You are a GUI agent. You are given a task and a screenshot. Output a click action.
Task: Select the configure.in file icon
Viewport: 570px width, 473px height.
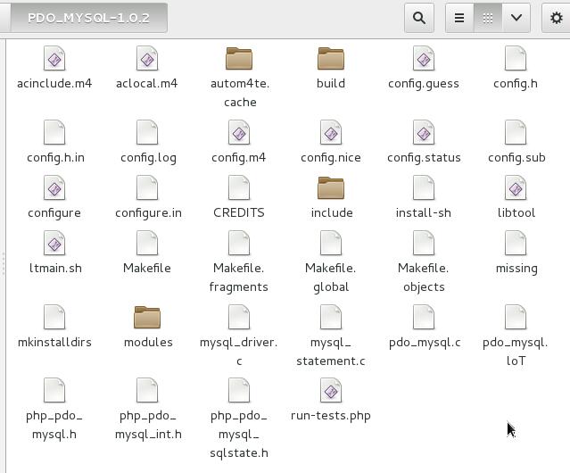[147, 187]
